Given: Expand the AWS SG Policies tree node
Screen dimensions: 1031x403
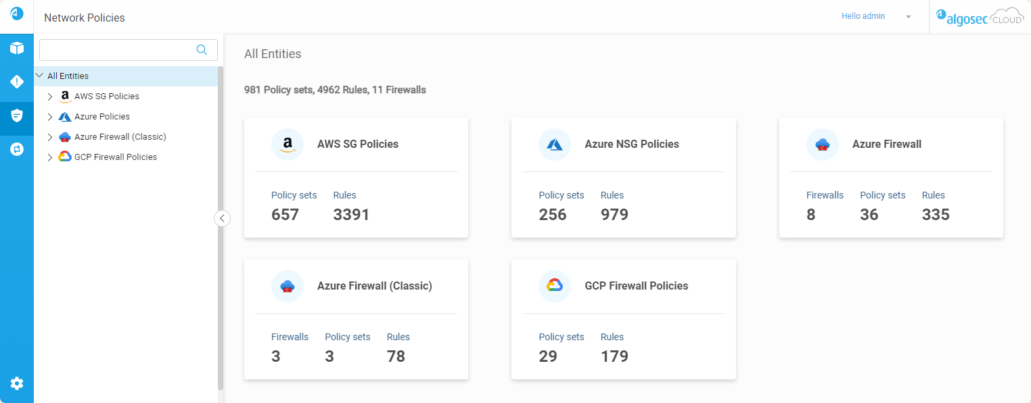Looking at the screenshot, I should point(50,97).
